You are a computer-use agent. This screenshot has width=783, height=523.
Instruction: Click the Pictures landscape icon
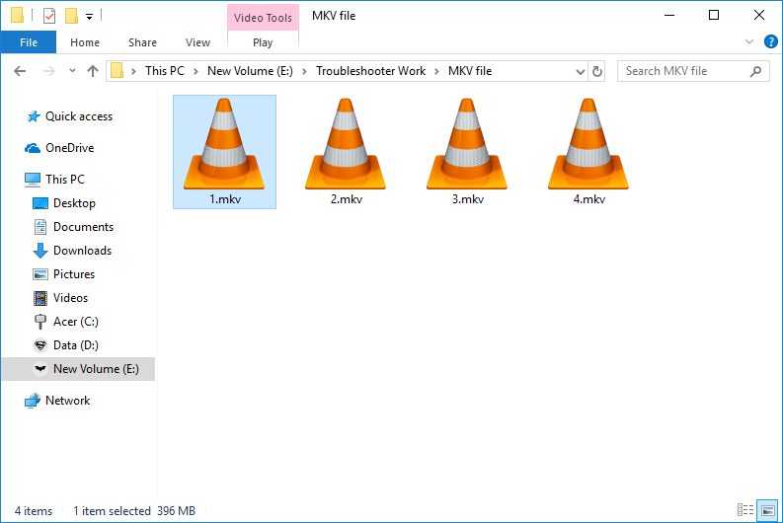(x=40, y=274)
